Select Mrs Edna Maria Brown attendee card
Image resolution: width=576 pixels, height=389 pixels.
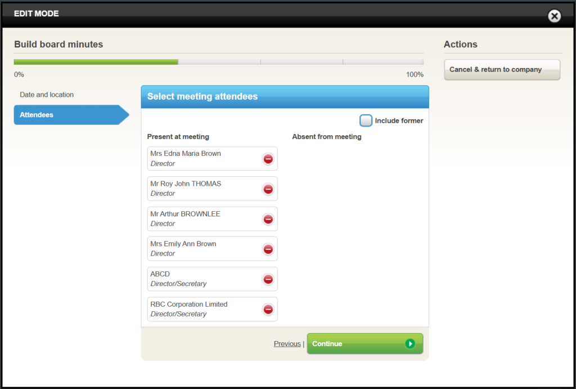click(202, 159)
